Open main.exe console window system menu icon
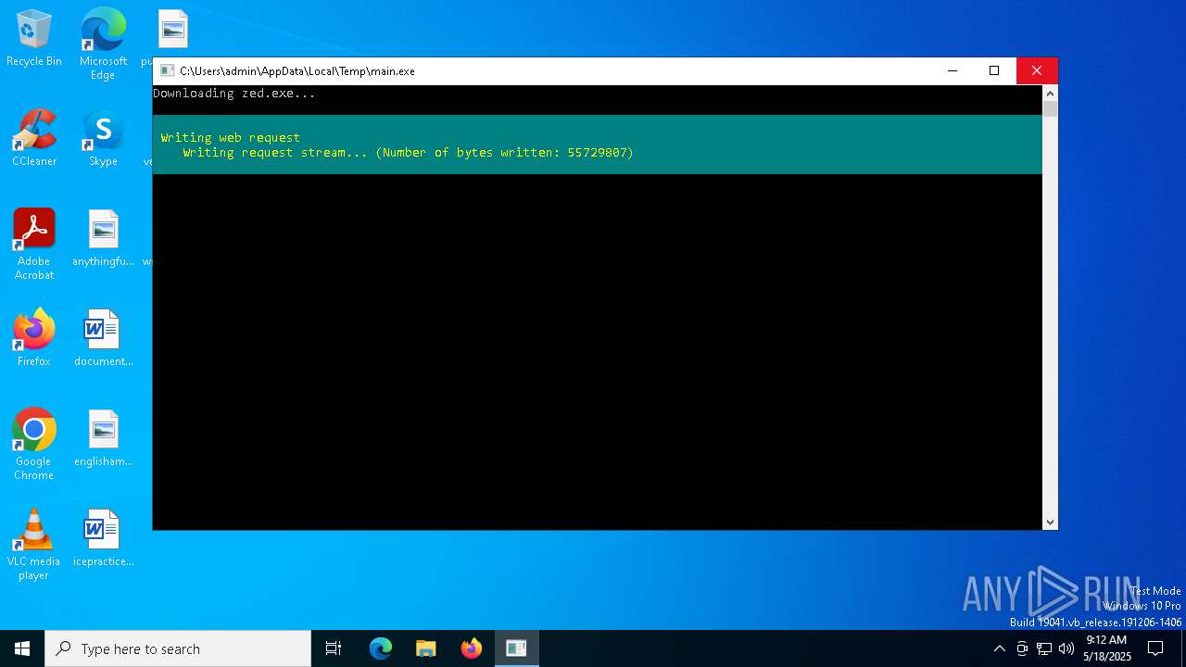Screen dimensions: 1186x667 (167, 70)
